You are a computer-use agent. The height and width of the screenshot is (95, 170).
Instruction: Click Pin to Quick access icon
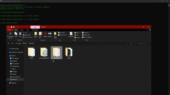tap(10, 34)
